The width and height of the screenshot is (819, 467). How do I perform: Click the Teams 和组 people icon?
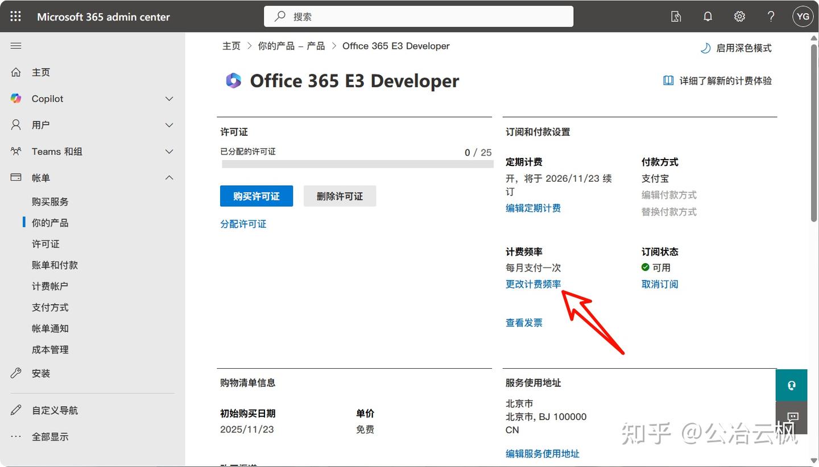pyautogui.click(x=16, y=151)
